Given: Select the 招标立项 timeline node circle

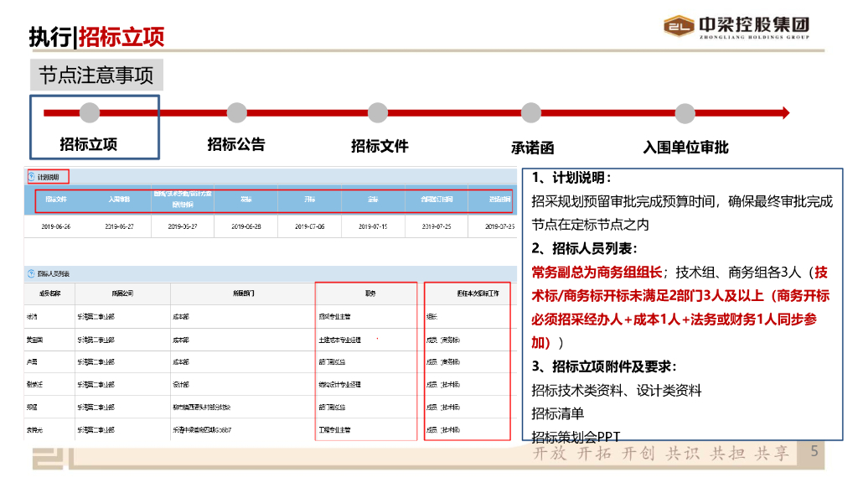Looking at the screenshot, I should coord(90,112).
